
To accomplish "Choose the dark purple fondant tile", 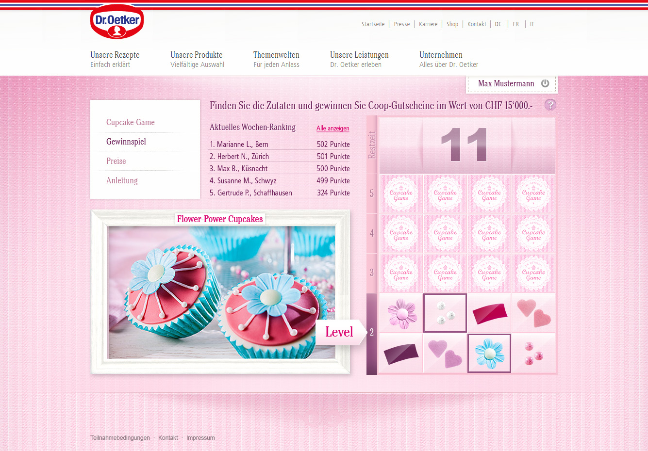I will 401,353.
